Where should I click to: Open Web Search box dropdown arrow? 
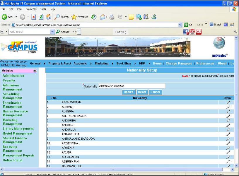[x=52, y=32]
